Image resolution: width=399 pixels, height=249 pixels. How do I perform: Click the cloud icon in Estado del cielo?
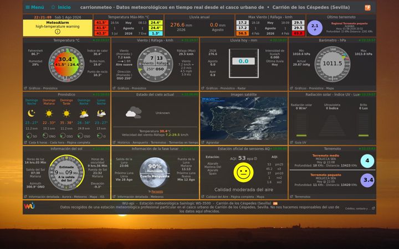(x=134, y=112)
